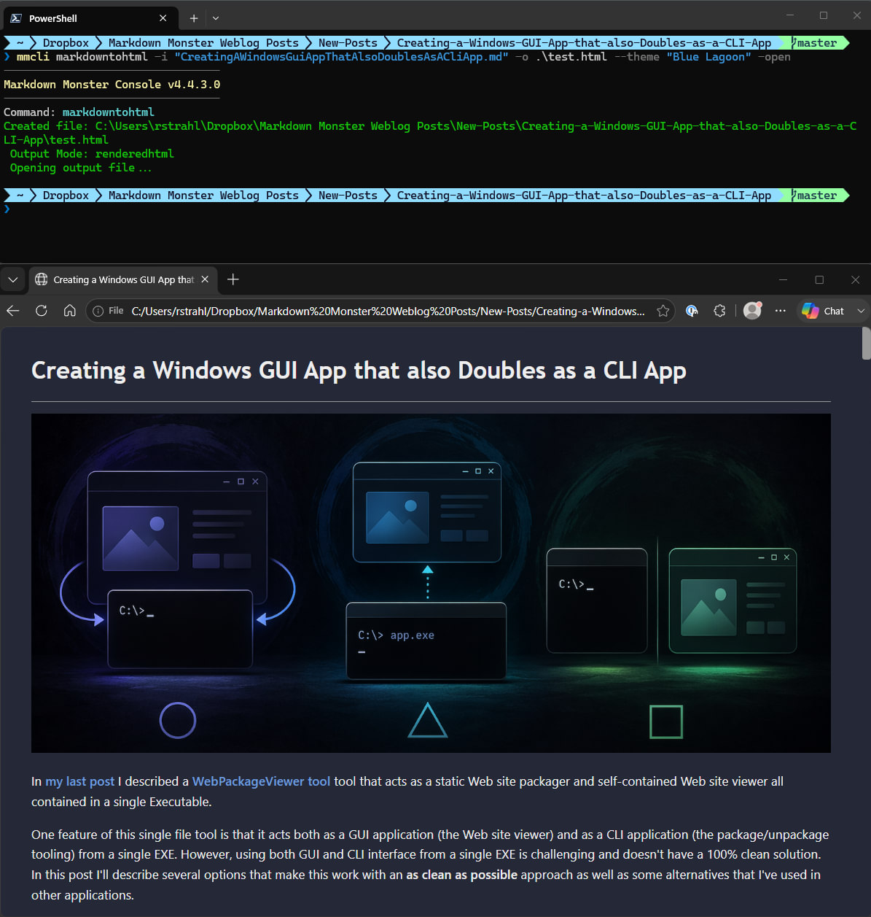The height and width of the screenshot is (917, 871).
Task: Click the article banner image
Action: 431,583
